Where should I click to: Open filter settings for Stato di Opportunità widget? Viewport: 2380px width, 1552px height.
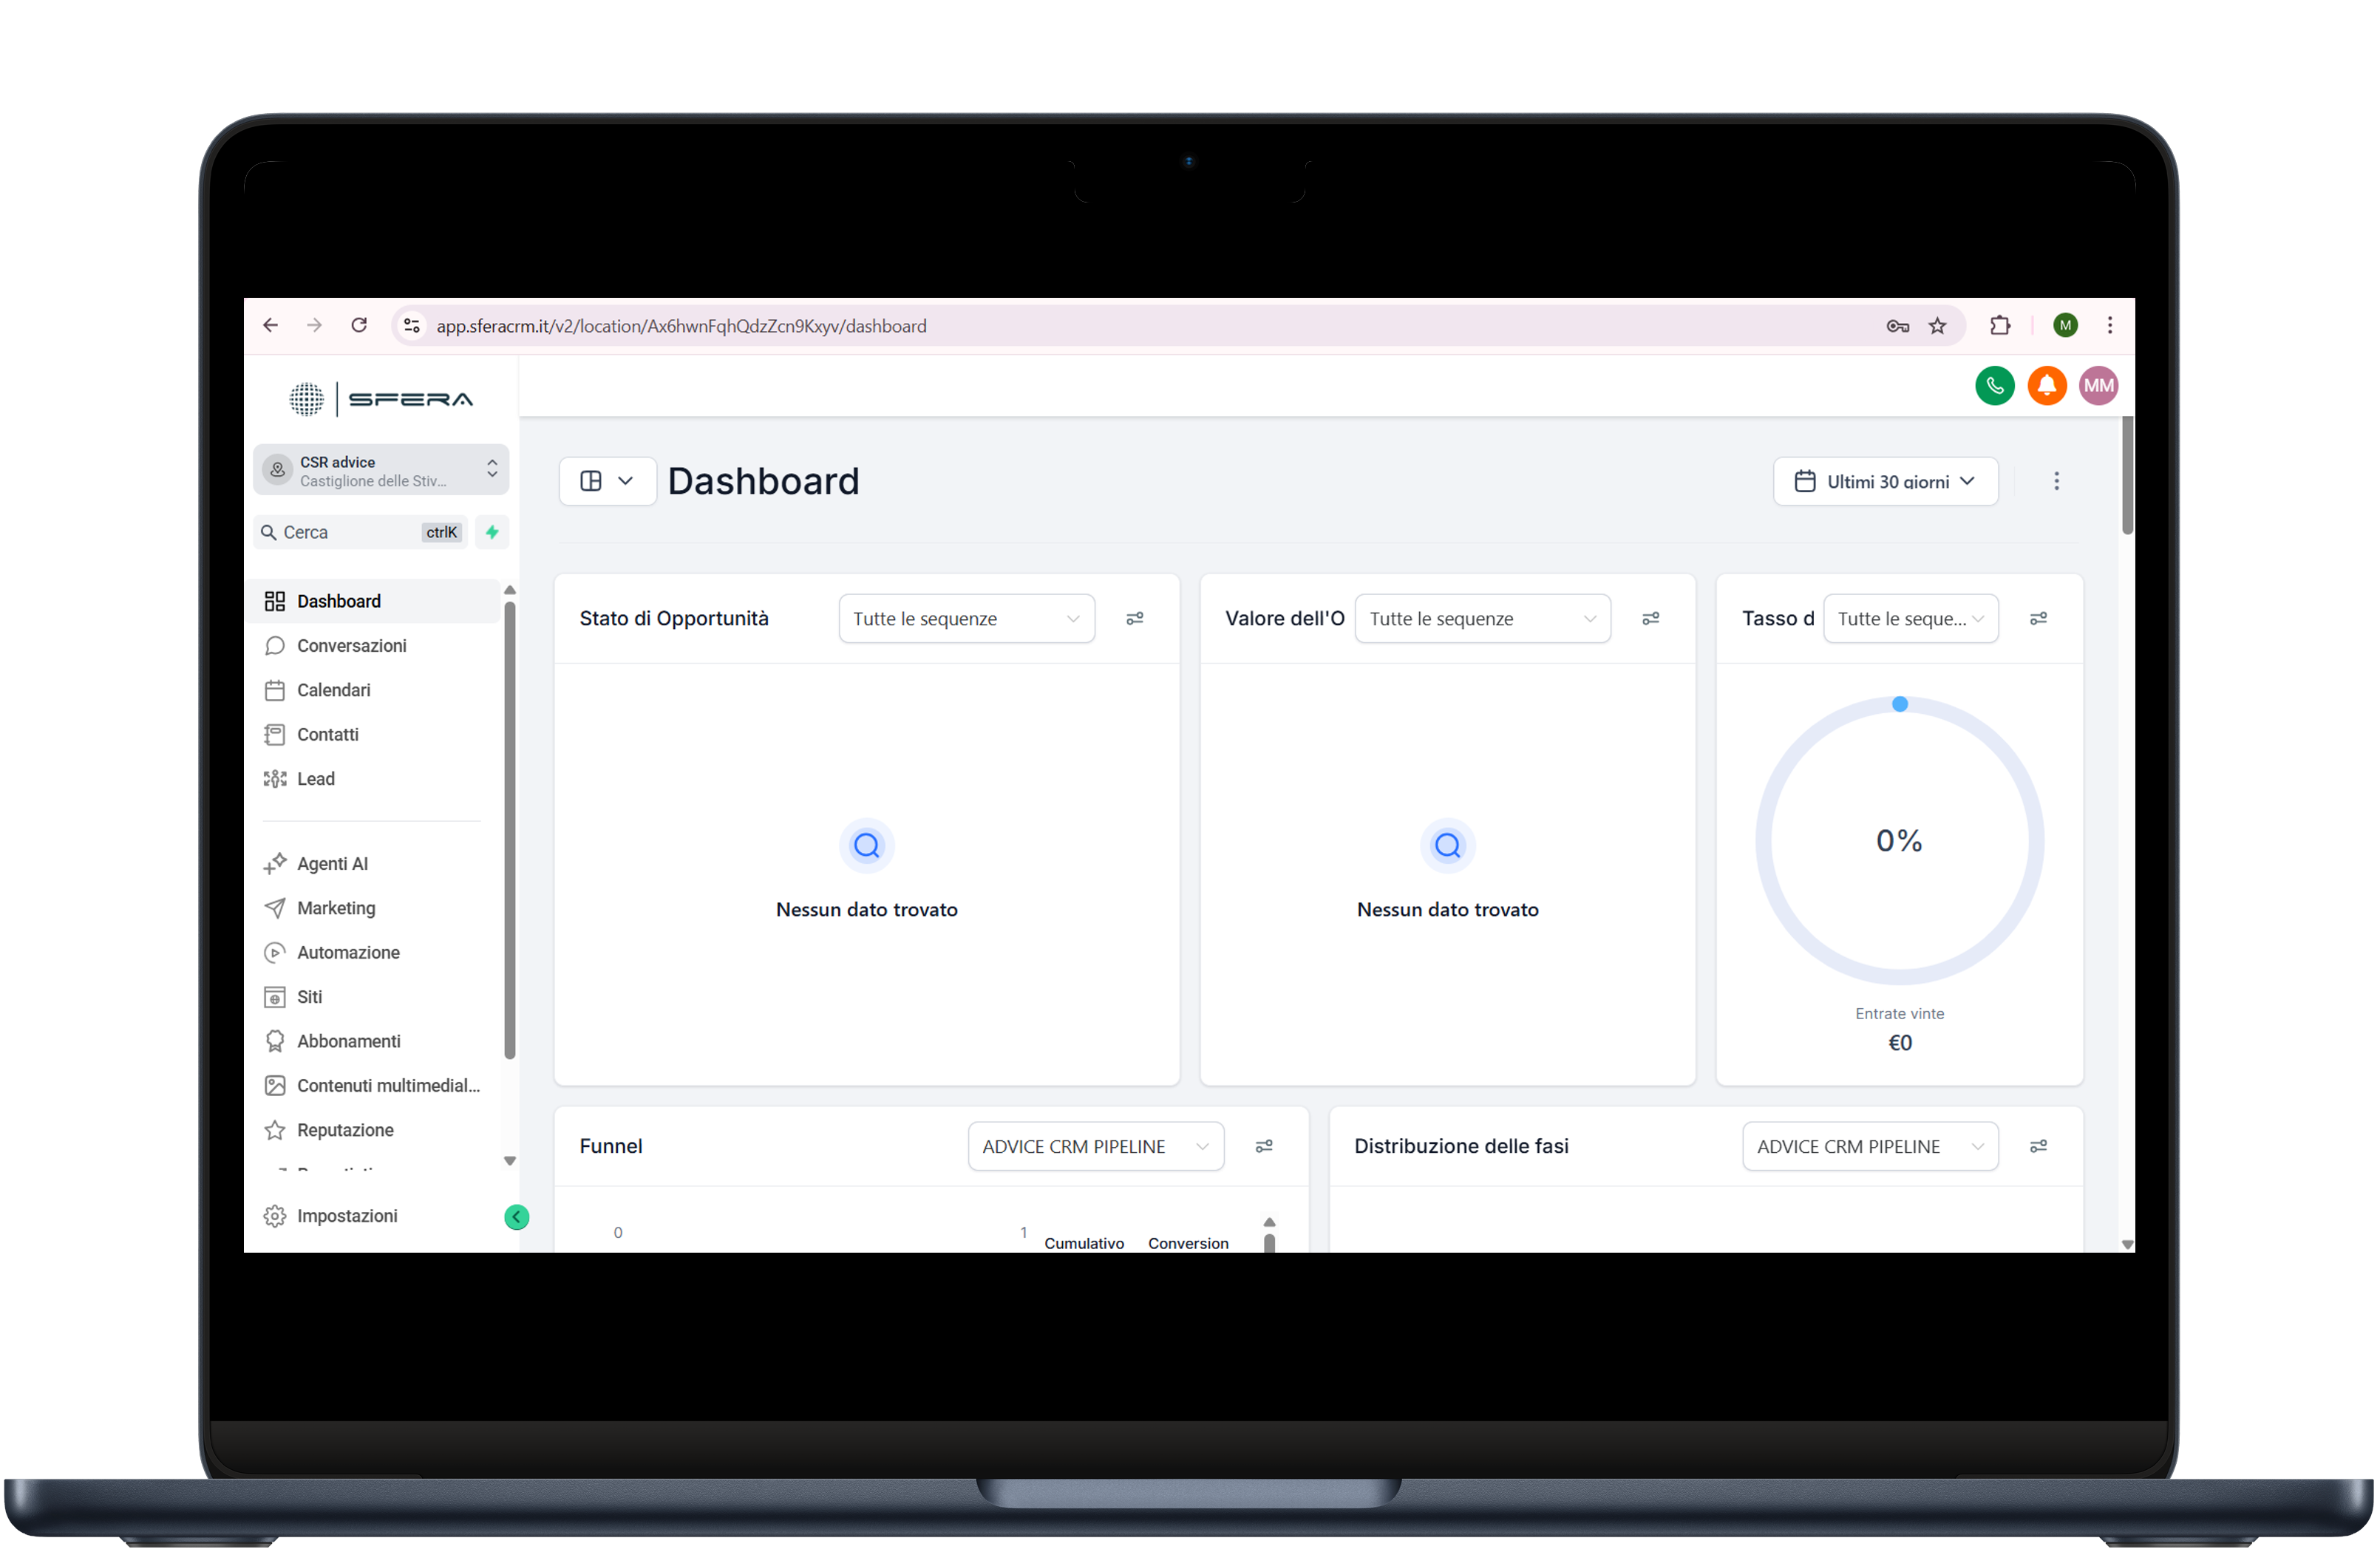tap(1134, 619)
